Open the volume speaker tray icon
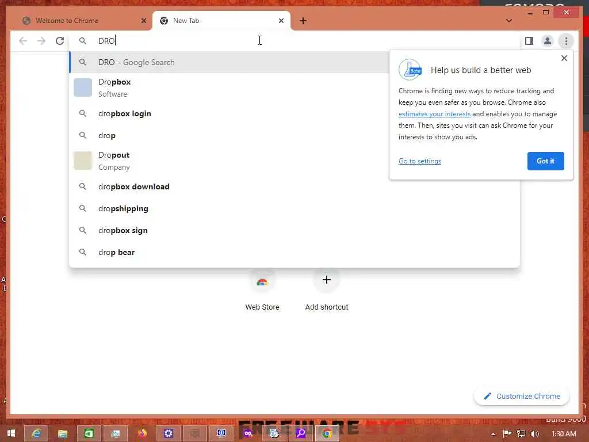 535,433
